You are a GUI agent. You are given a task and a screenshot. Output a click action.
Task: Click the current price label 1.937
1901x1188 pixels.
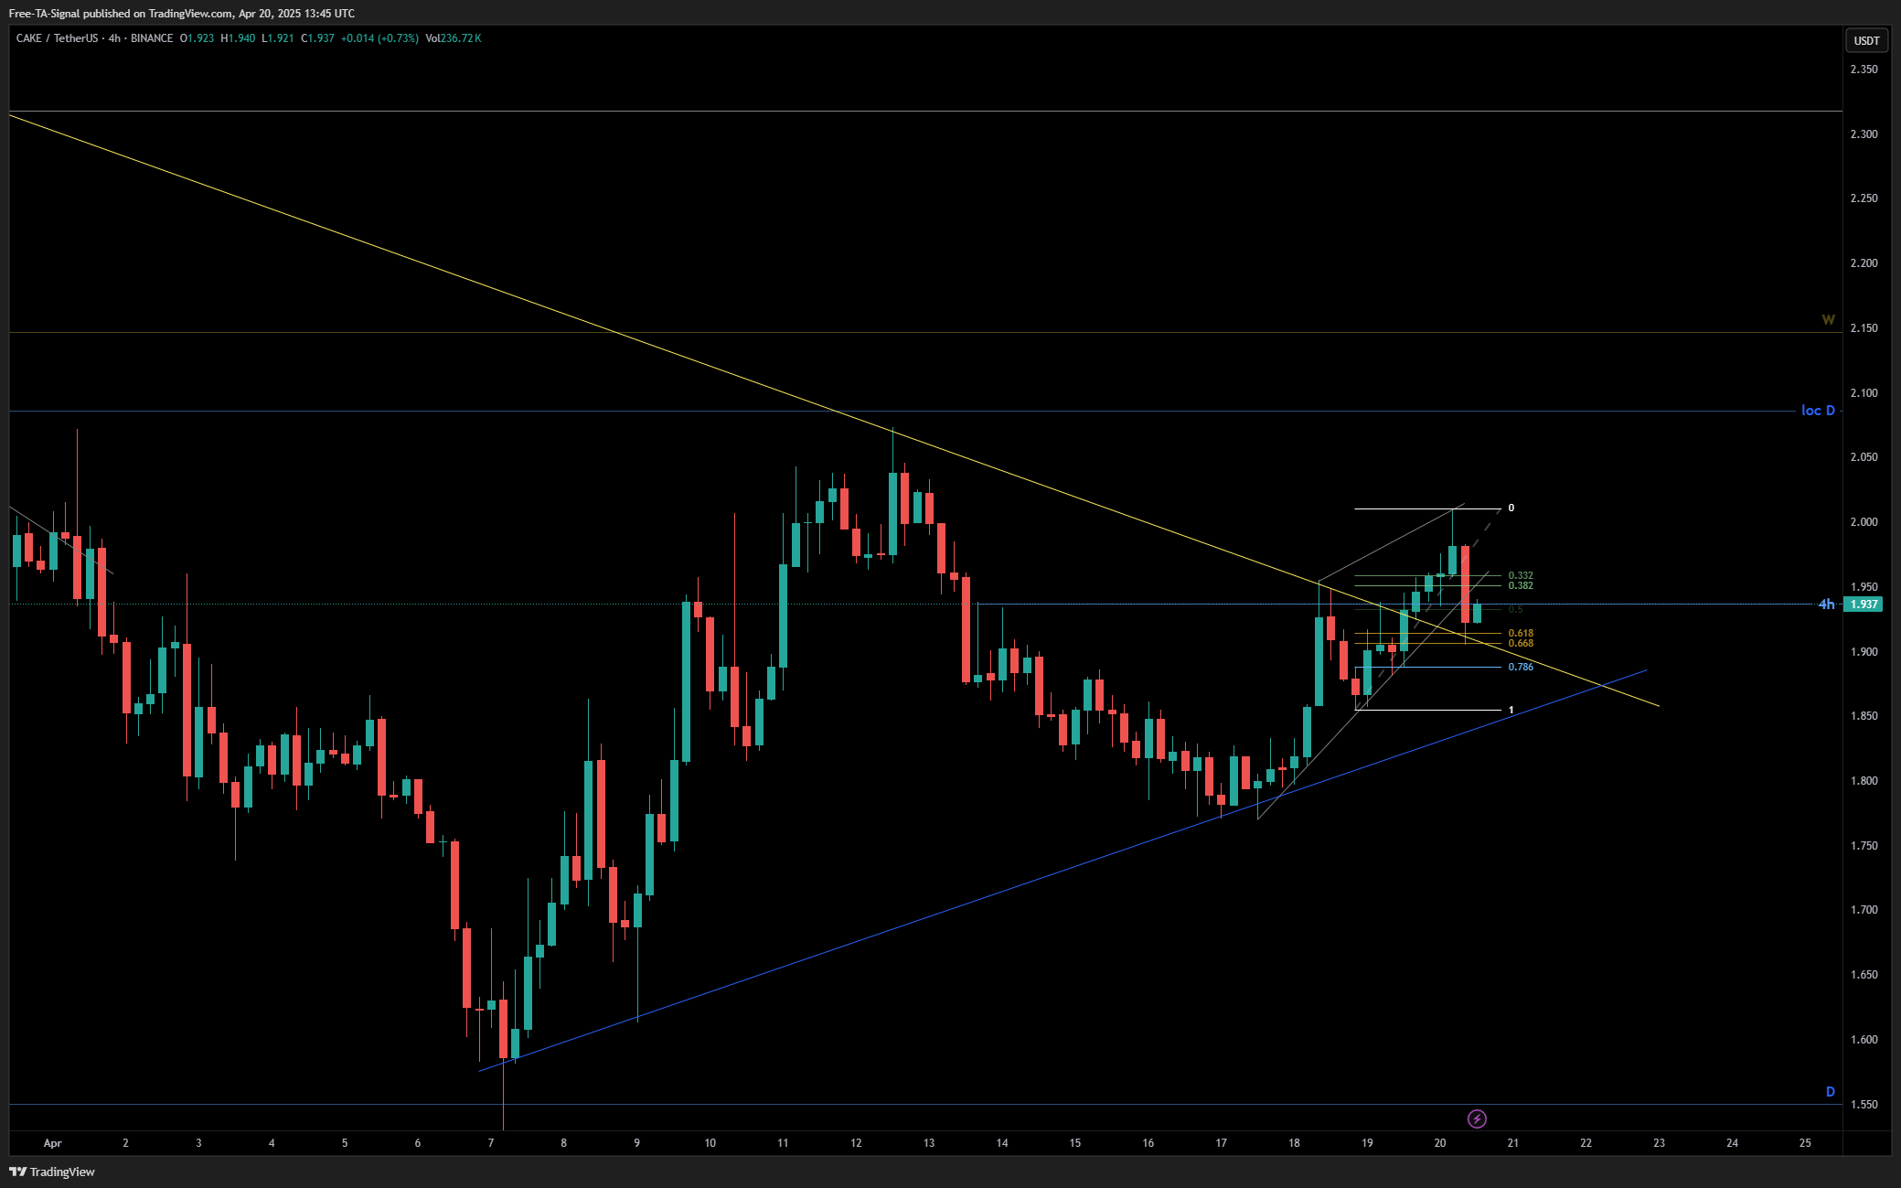(x=1864, y=605)
